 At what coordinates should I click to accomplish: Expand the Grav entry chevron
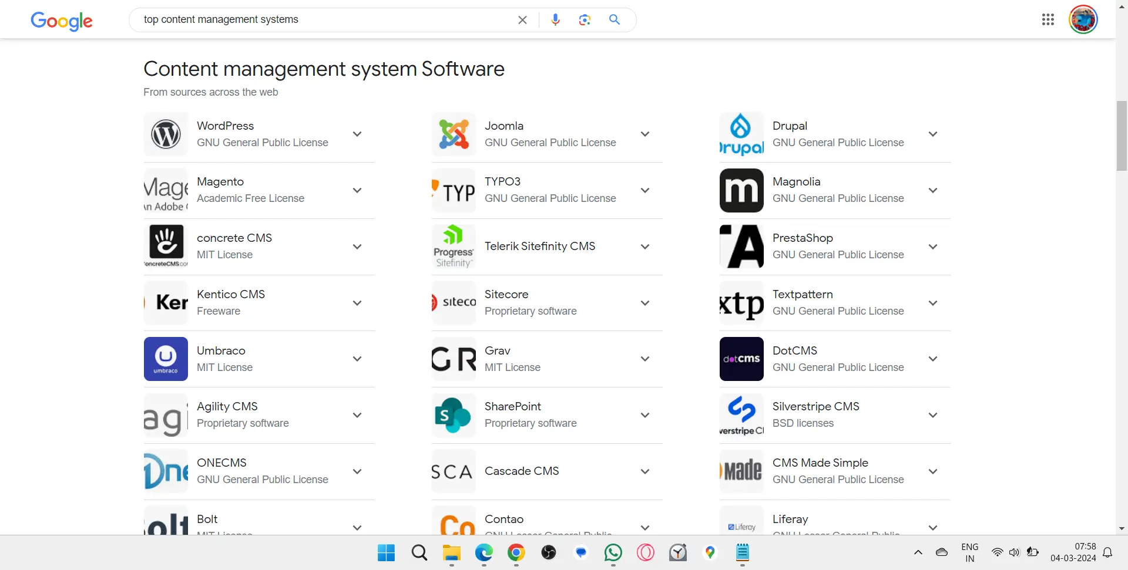pyautogui.click(x=645, y=359)
